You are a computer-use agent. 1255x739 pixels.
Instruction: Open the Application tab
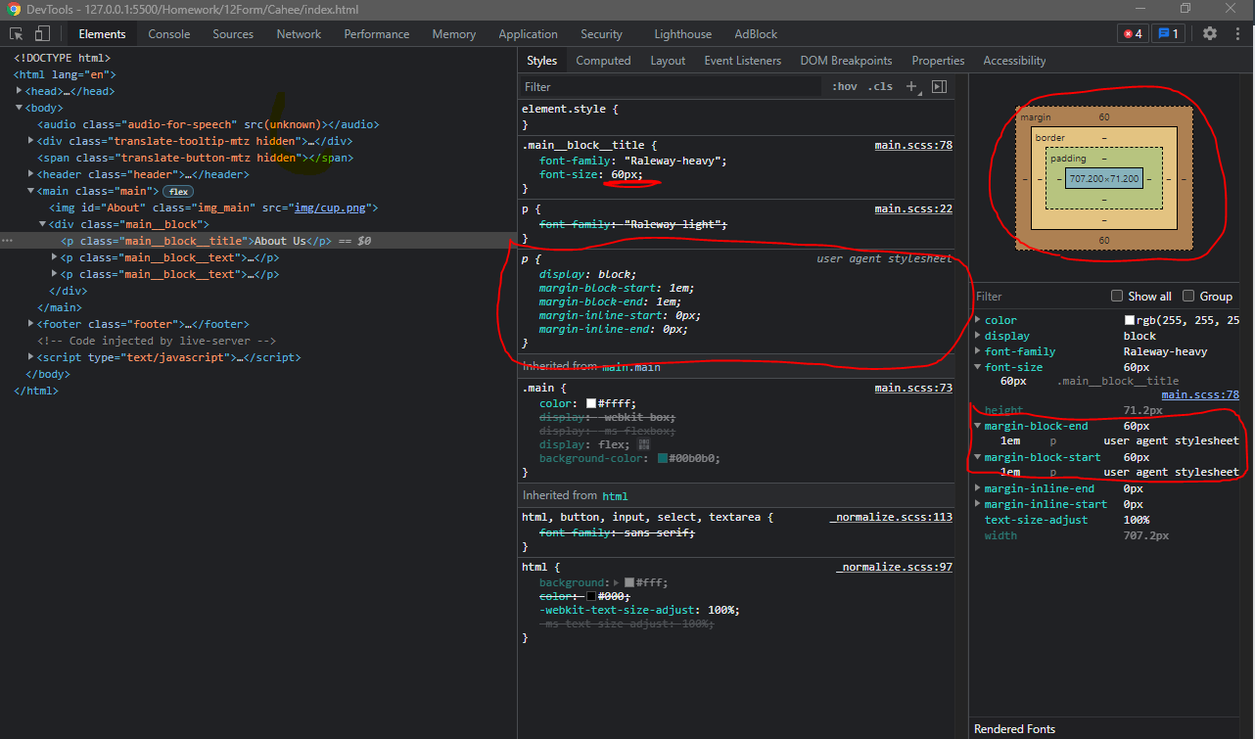pos(528,33)
